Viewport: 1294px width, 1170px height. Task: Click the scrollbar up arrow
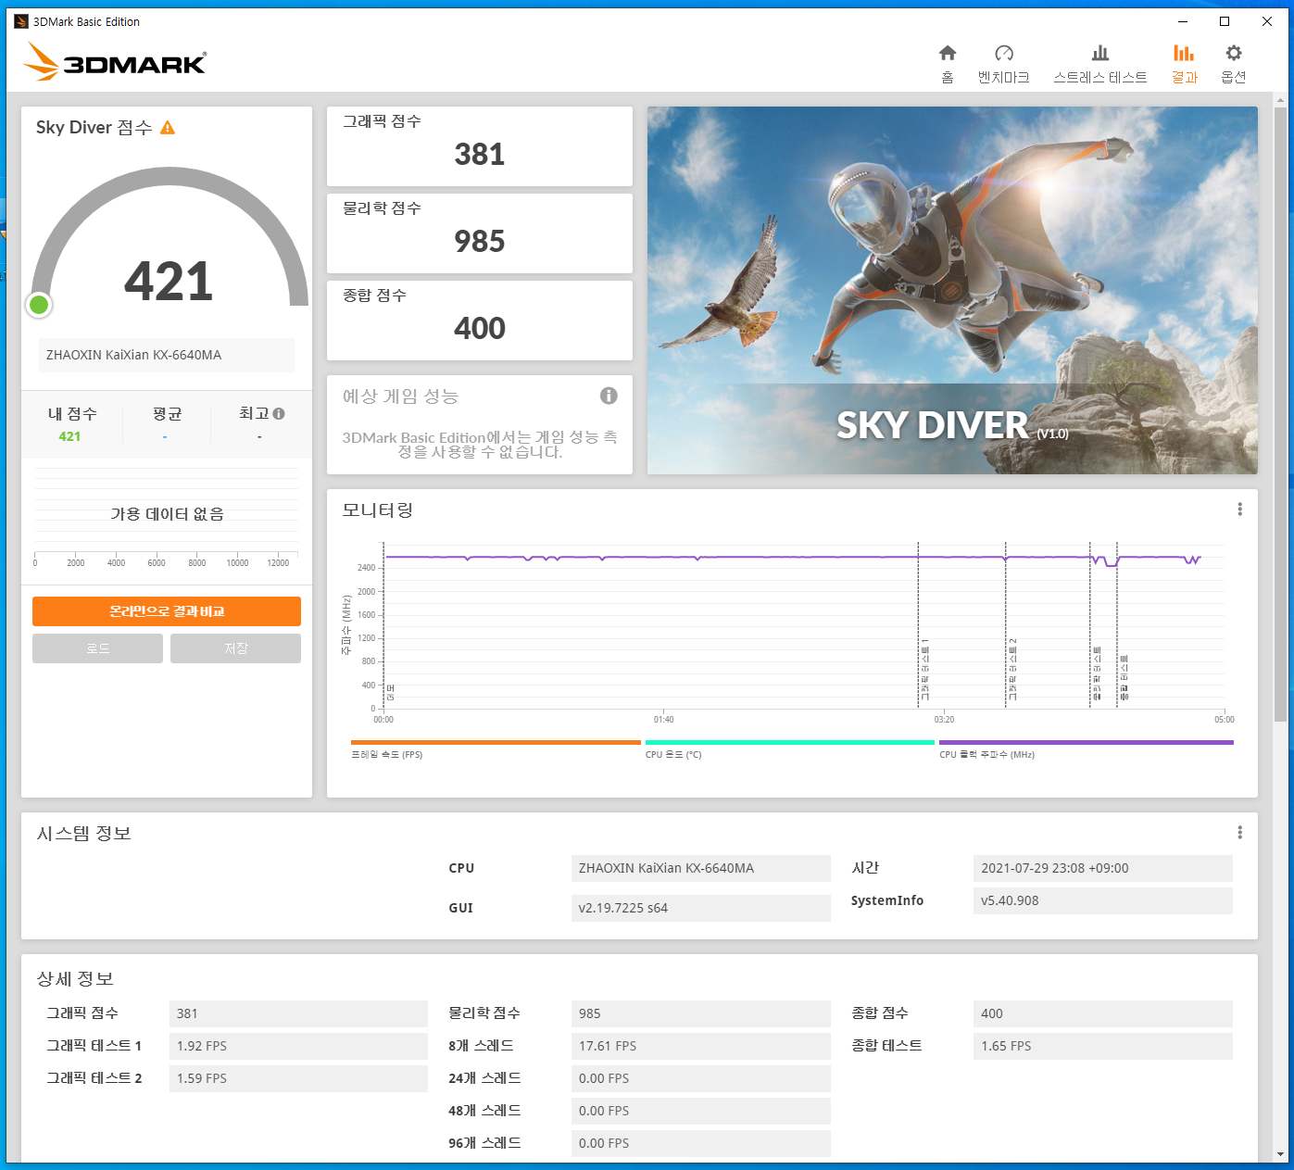tap(1280, 99)
